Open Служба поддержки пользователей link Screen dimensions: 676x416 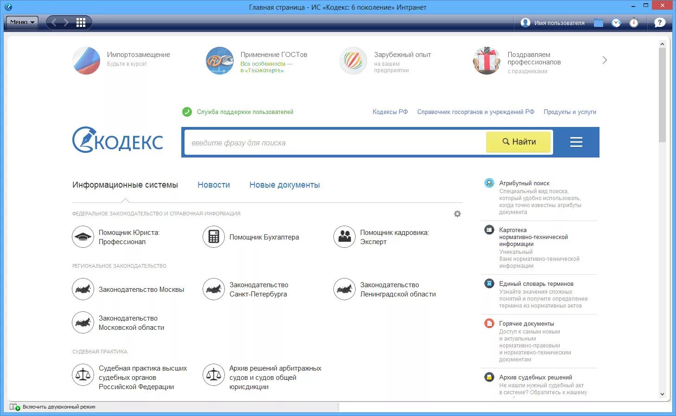coord(245,112)
